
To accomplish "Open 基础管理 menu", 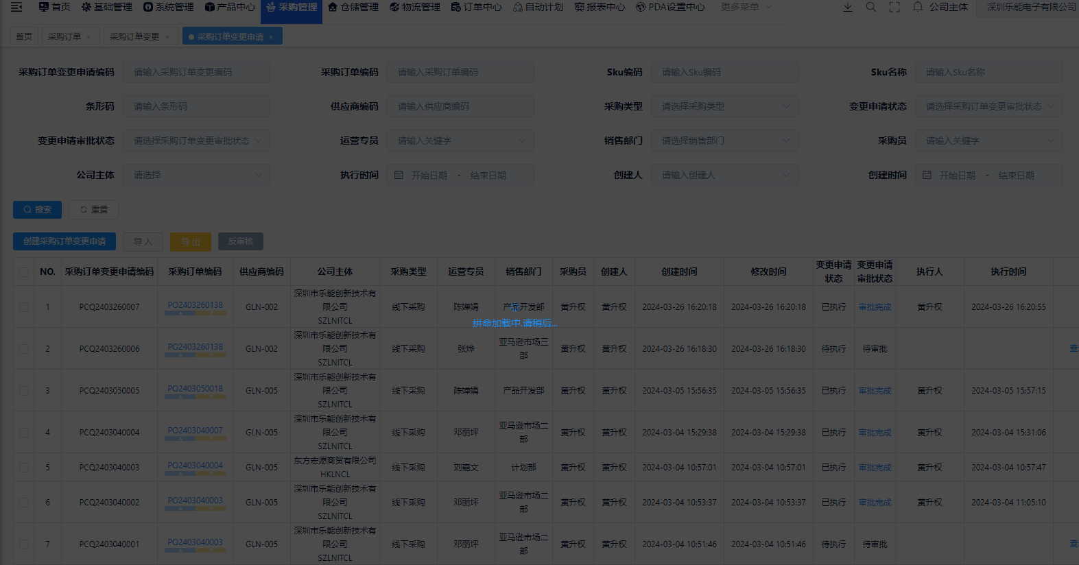I will click(107, 7).
